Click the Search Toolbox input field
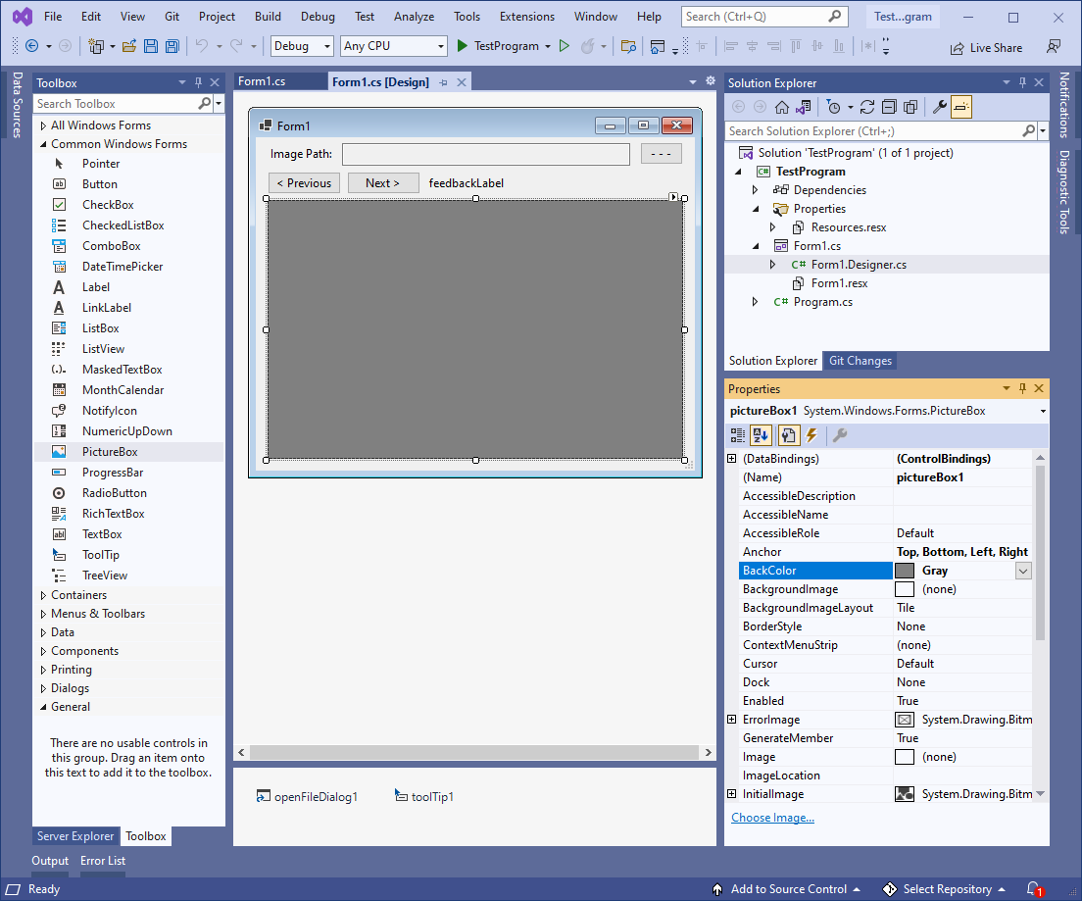1082x901 pixels. [x=116, y=104]
